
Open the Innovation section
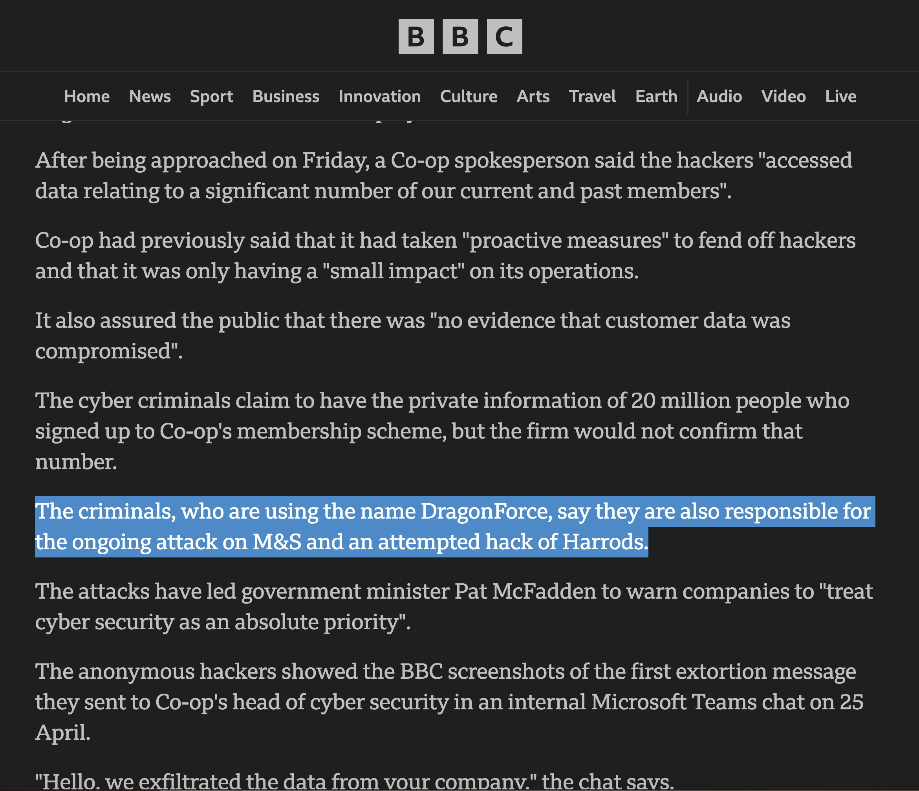click(x=380, y=96)
